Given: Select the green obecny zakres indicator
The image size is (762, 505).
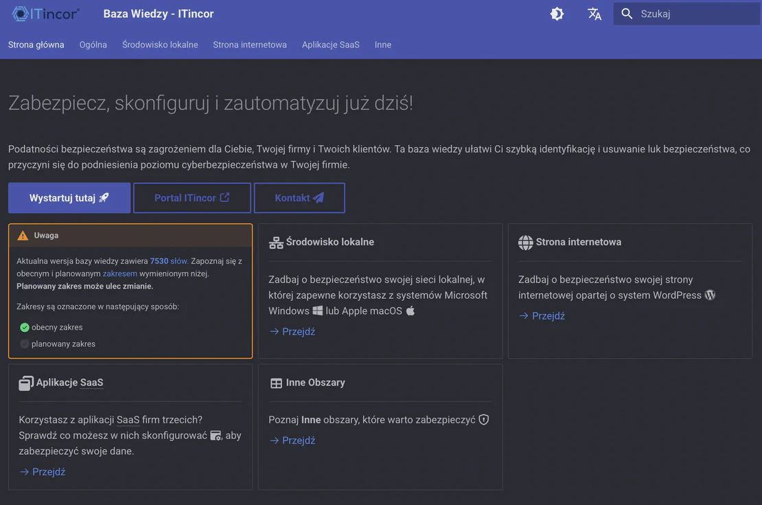Looking at the screenshot, I should pos(23,326).
